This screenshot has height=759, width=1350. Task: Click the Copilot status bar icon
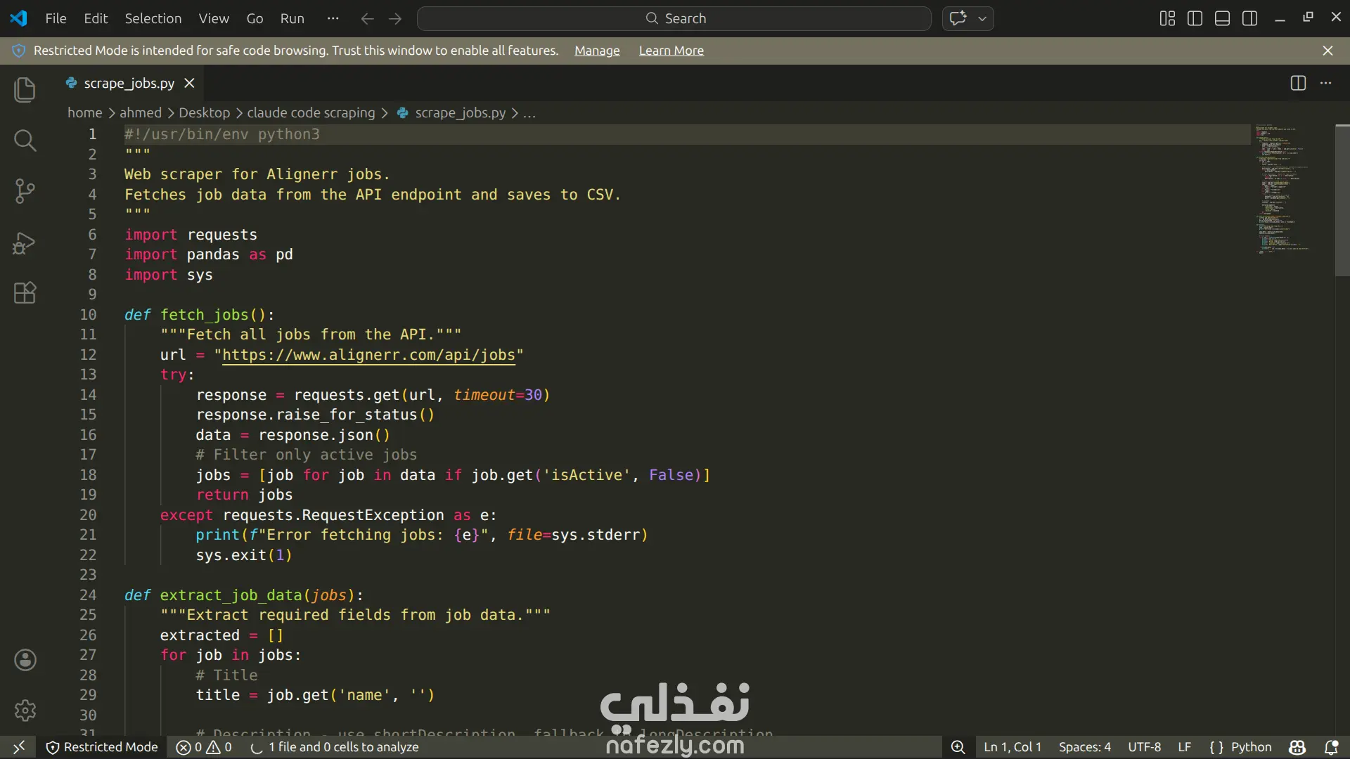(x=1297, y=747)
